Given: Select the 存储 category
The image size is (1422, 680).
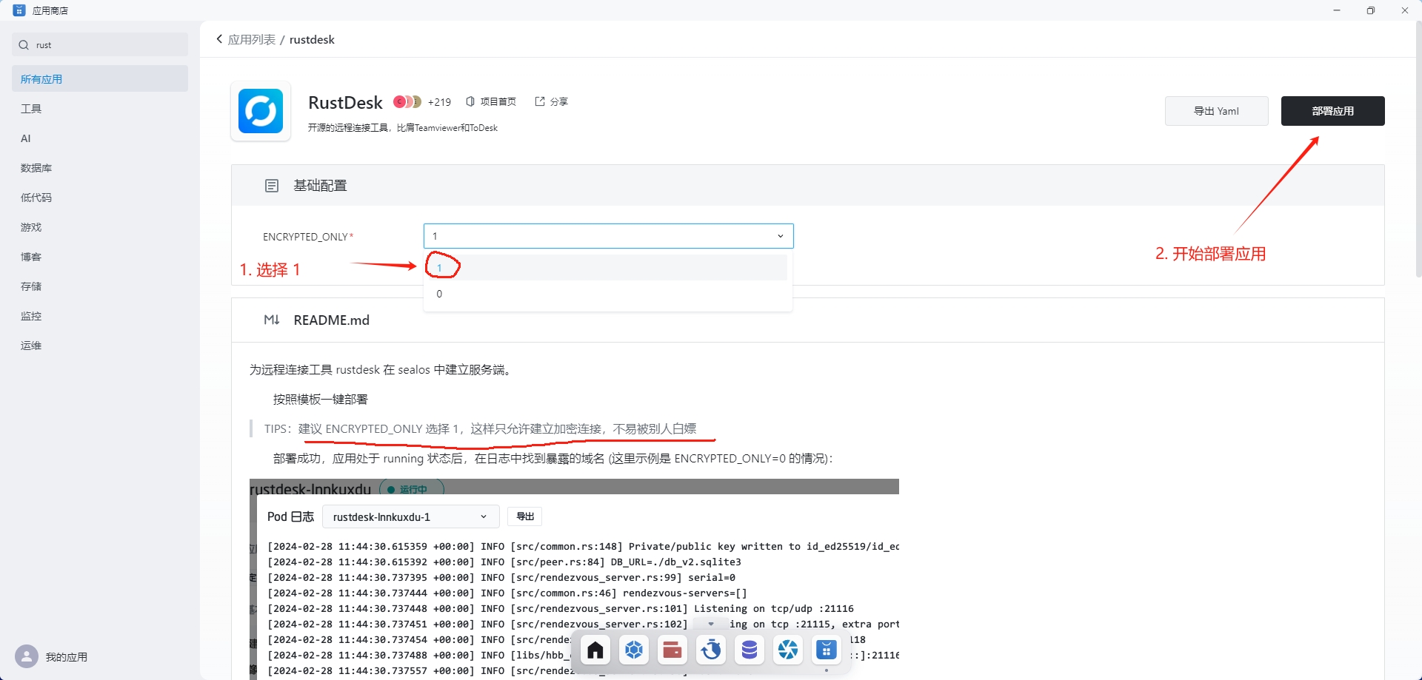Looking at the screenshot, I should (x=100, y=286).
